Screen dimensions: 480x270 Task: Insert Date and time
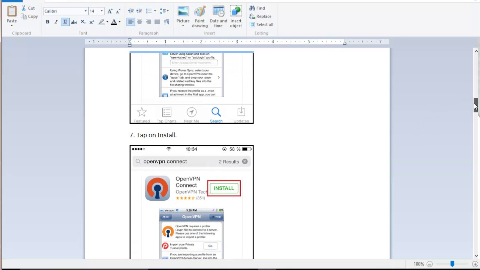coord(218,17)
